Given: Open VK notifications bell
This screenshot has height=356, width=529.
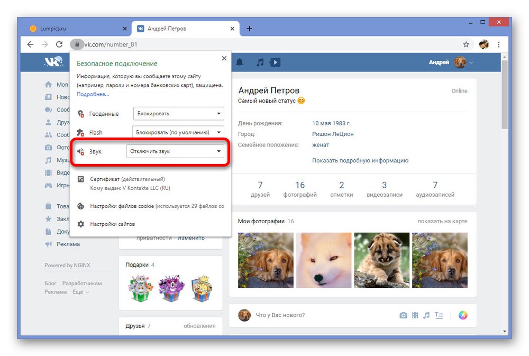Looking at the screenshot, I should (x=240, y=62).
